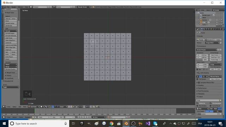Open the Extrude dropdown in Mesh Tools
Image resolution: width=226 pixels, height=127 pixels.
click(11, 31)
